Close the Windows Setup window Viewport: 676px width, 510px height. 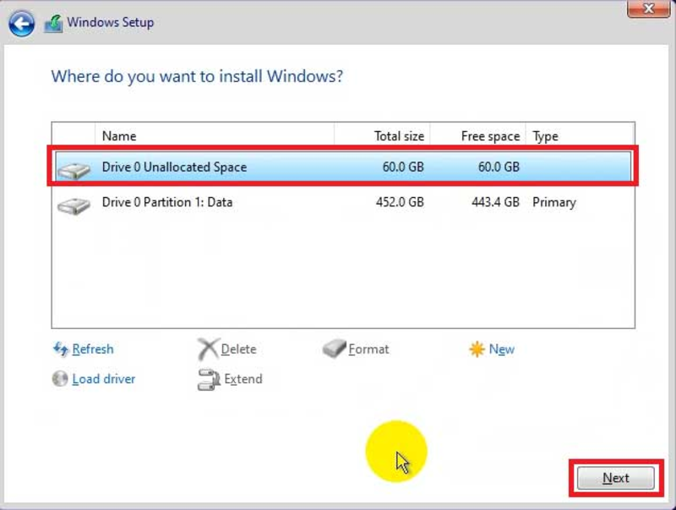click(648, 8)
